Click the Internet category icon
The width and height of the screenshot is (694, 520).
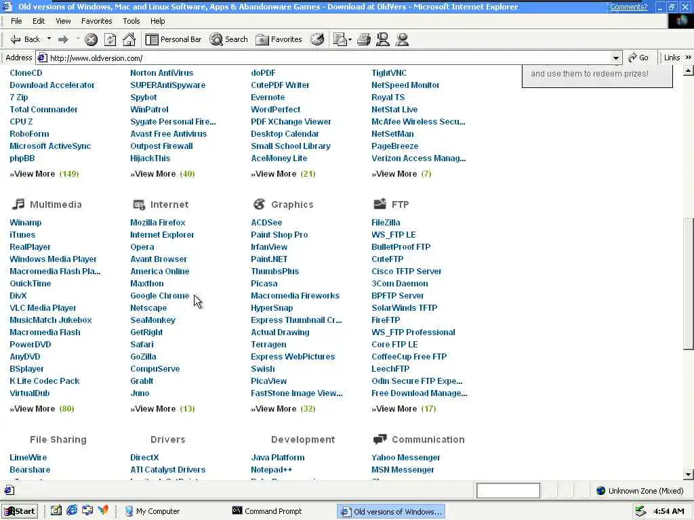[x=138, y=204]
